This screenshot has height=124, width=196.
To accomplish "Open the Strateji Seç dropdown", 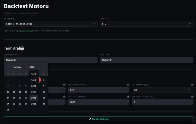I will click(51, 24).
